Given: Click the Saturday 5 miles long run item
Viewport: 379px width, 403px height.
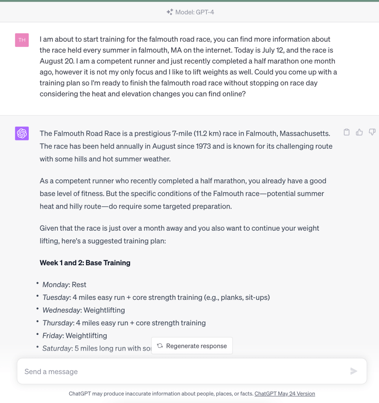Looking at the screenshot, I should [x=97, y=348].
